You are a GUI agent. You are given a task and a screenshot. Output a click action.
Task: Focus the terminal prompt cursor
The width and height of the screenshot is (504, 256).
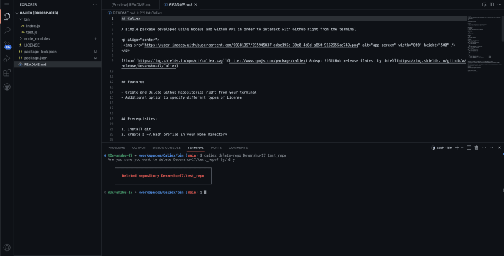click(x=205, y=192)
